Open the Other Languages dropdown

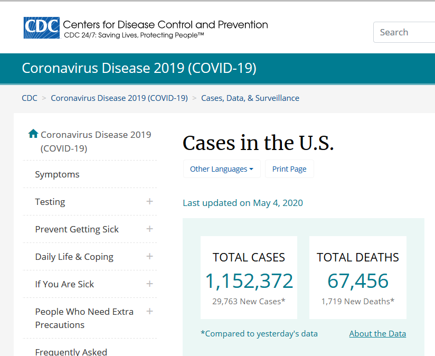click(222, 168)
